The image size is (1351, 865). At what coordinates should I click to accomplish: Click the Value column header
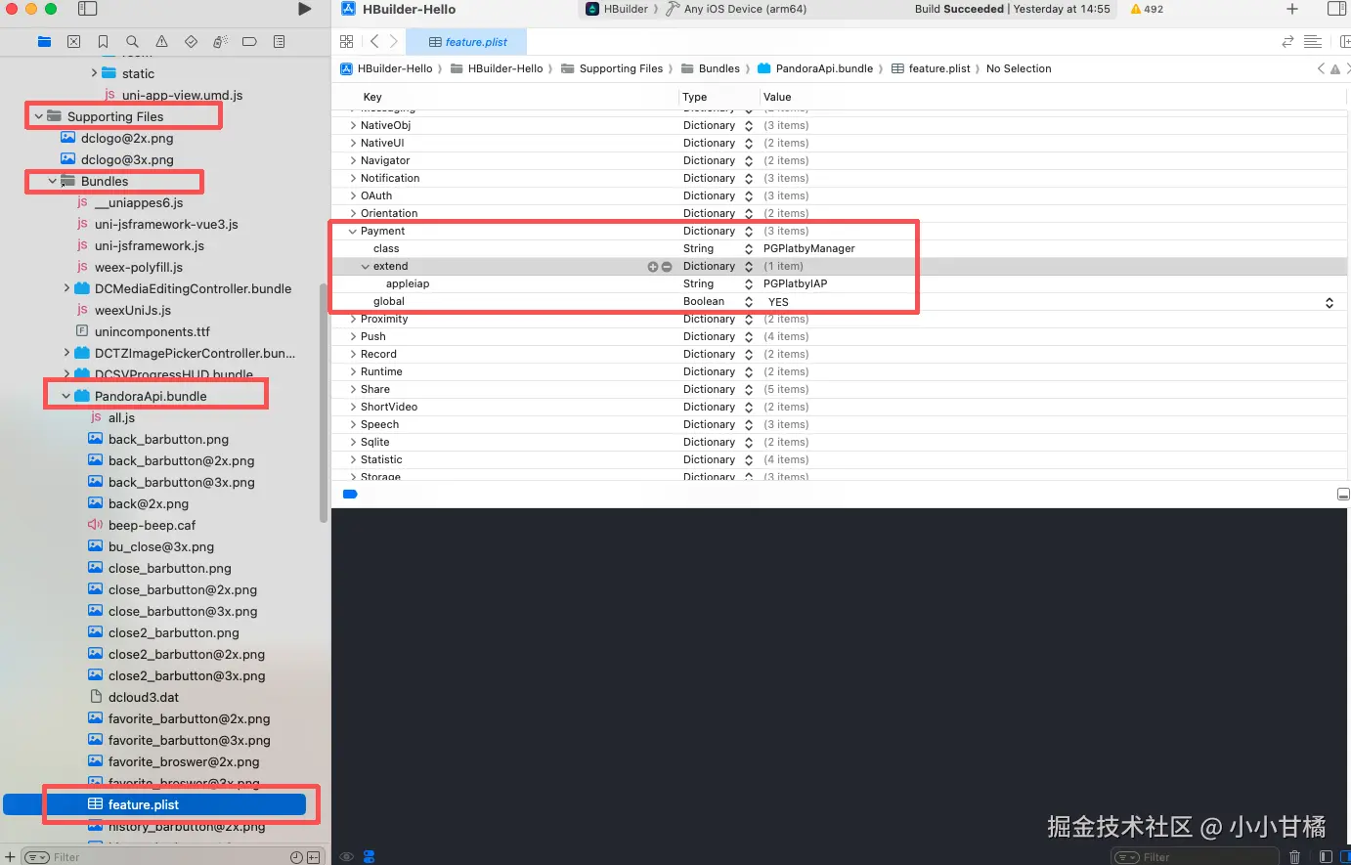point(777,97)
